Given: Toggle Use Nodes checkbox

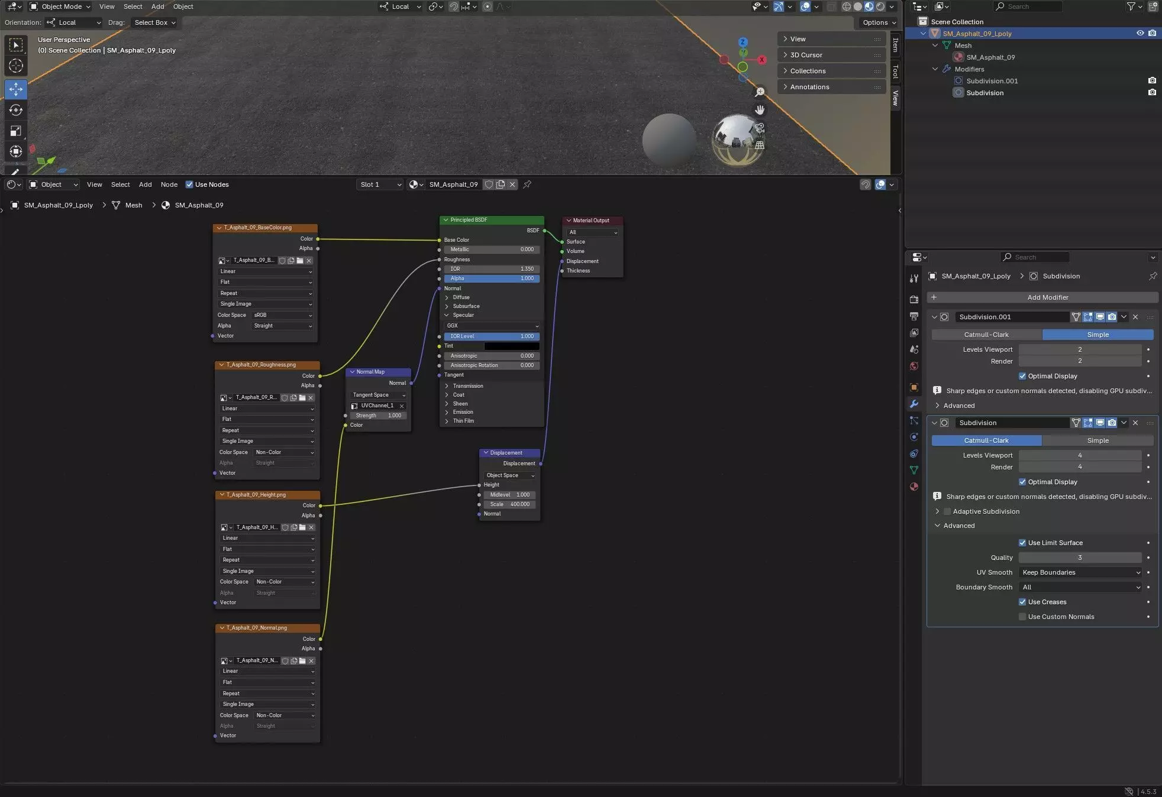Looking at the screenshot, I should click(189, 184).
